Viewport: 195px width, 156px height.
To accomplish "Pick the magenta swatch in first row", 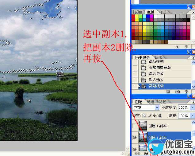I will click(151, 16).
